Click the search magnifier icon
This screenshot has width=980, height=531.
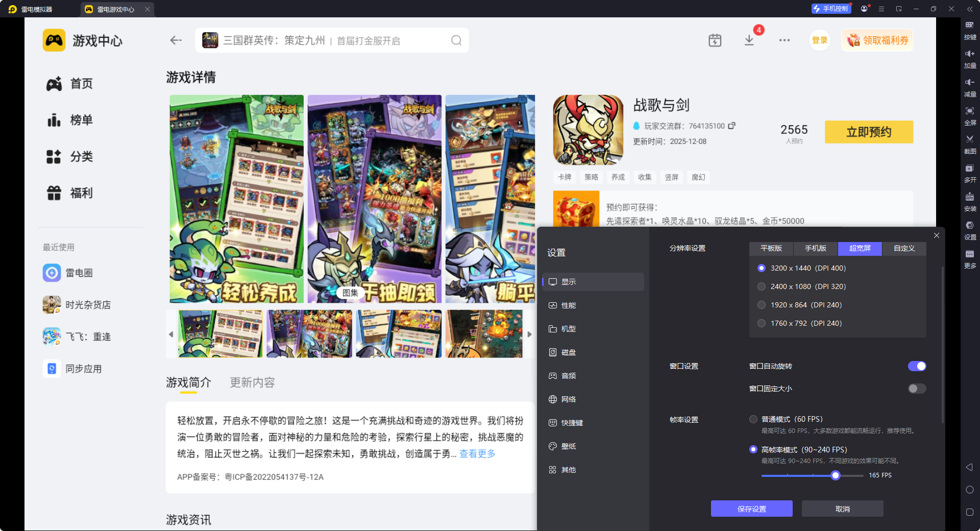(456, 40)
